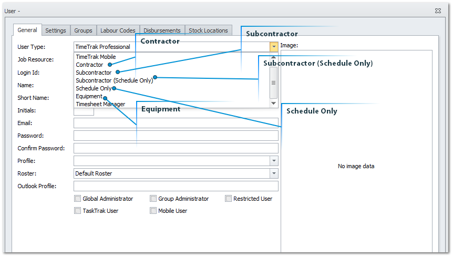Image resolution: width=453 pixels, height=257 pixels.
Task: Open the Groups tab
Action: pyautogui.click(x=83, y=30)
